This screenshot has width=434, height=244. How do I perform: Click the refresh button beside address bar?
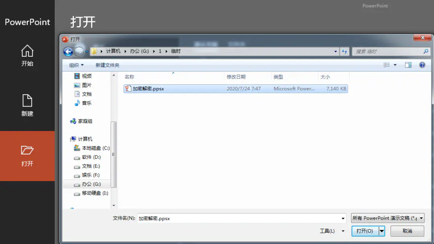click(x=344, y=51)
